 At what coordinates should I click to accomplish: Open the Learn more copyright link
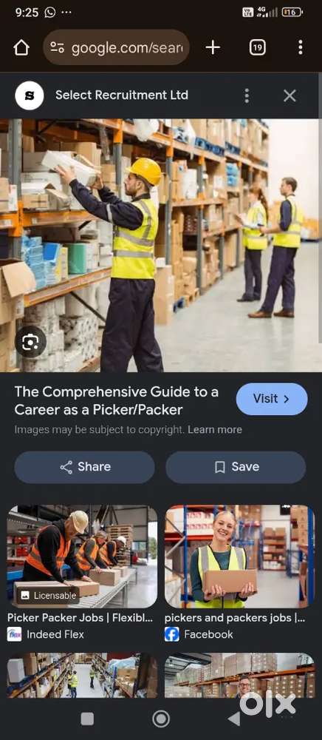tap(215, 429)
